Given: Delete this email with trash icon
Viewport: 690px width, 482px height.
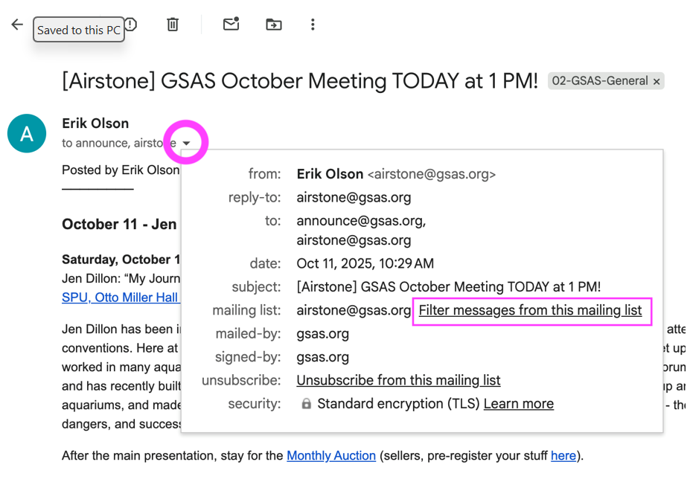Looking at the screenshot, I should (173, 25).
